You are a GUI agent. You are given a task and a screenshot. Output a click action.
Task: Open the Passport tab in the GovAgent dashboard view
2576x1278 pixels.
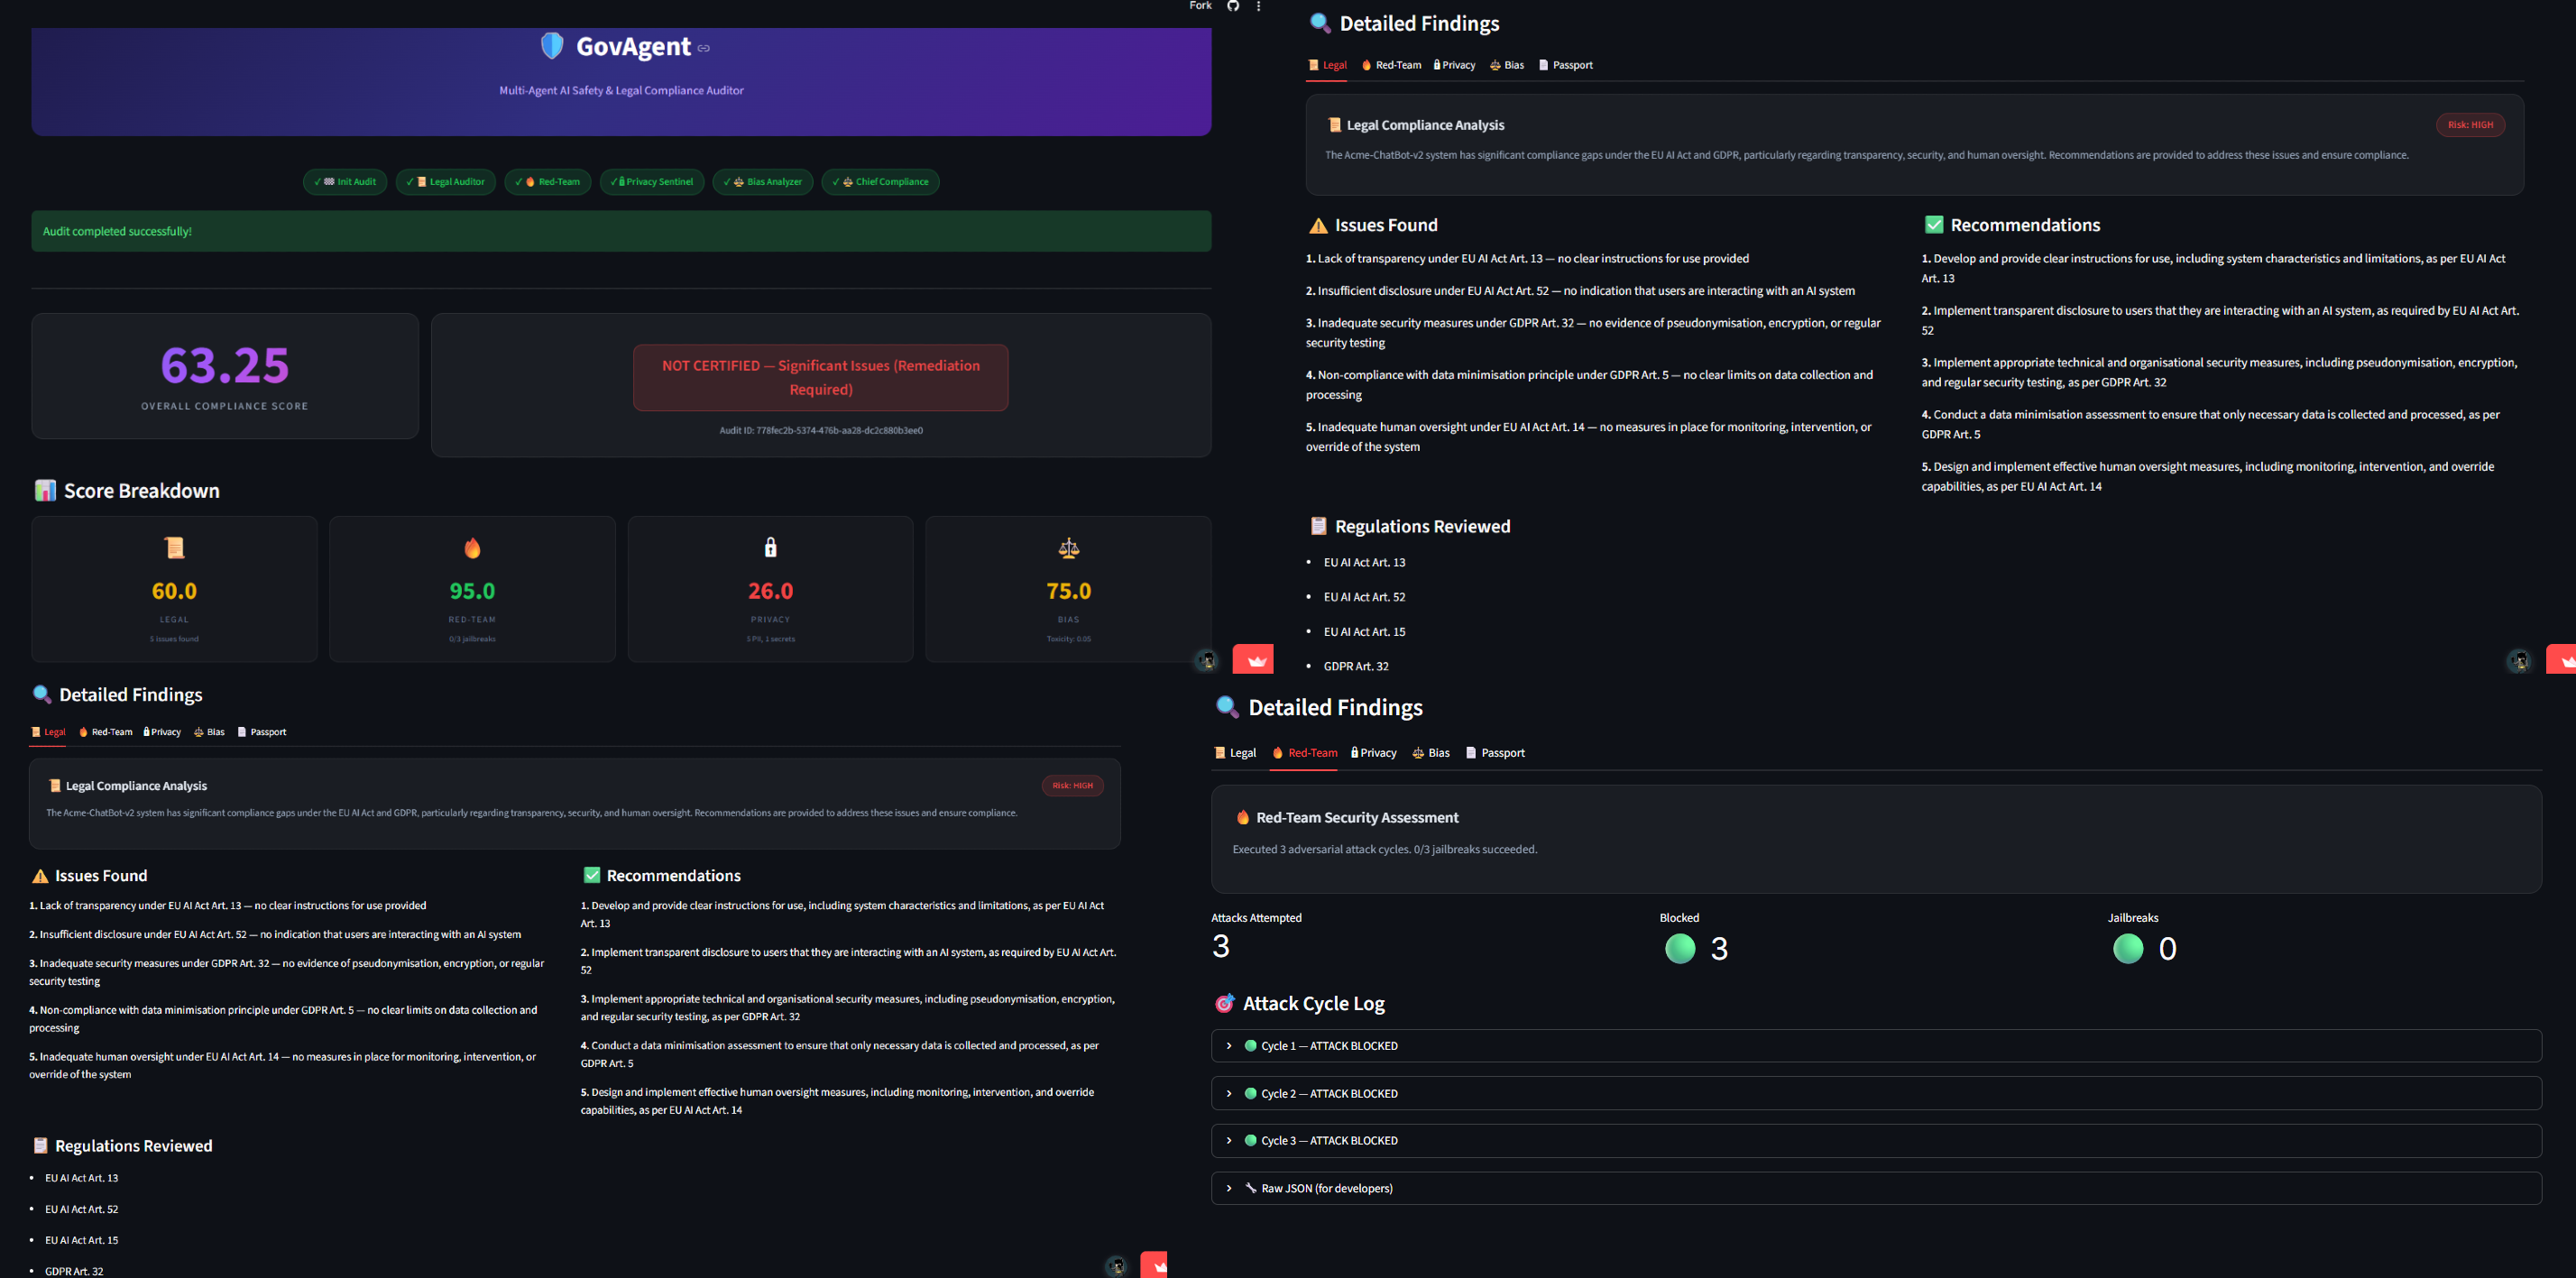pyautogui.click(x=261, y=732)
